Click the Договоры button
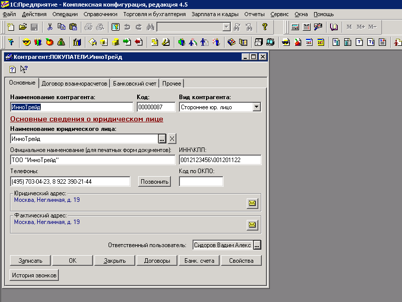The height and width of the screenshot is (302, 402). click(157, 261)
